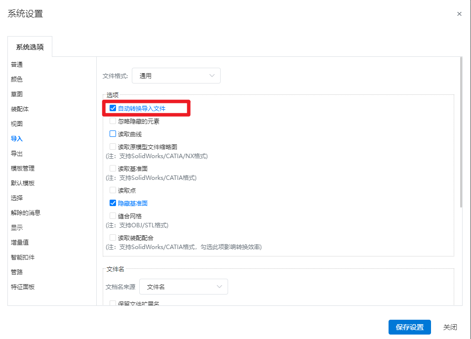Disable the 隐藏基准面 checkbox
471x339 pixels.
coord(113,203)
